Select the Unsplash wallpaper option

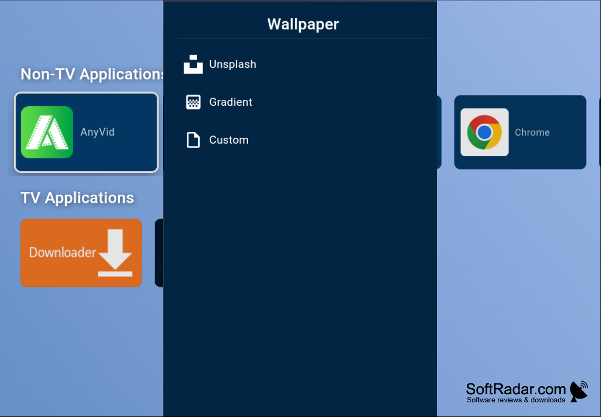tap(303, 64)
